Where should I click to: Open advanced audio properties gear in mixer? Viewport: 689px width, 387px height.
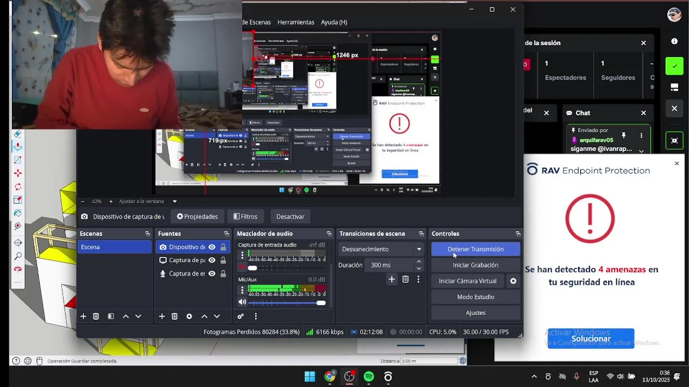click(x=241, y=317)
